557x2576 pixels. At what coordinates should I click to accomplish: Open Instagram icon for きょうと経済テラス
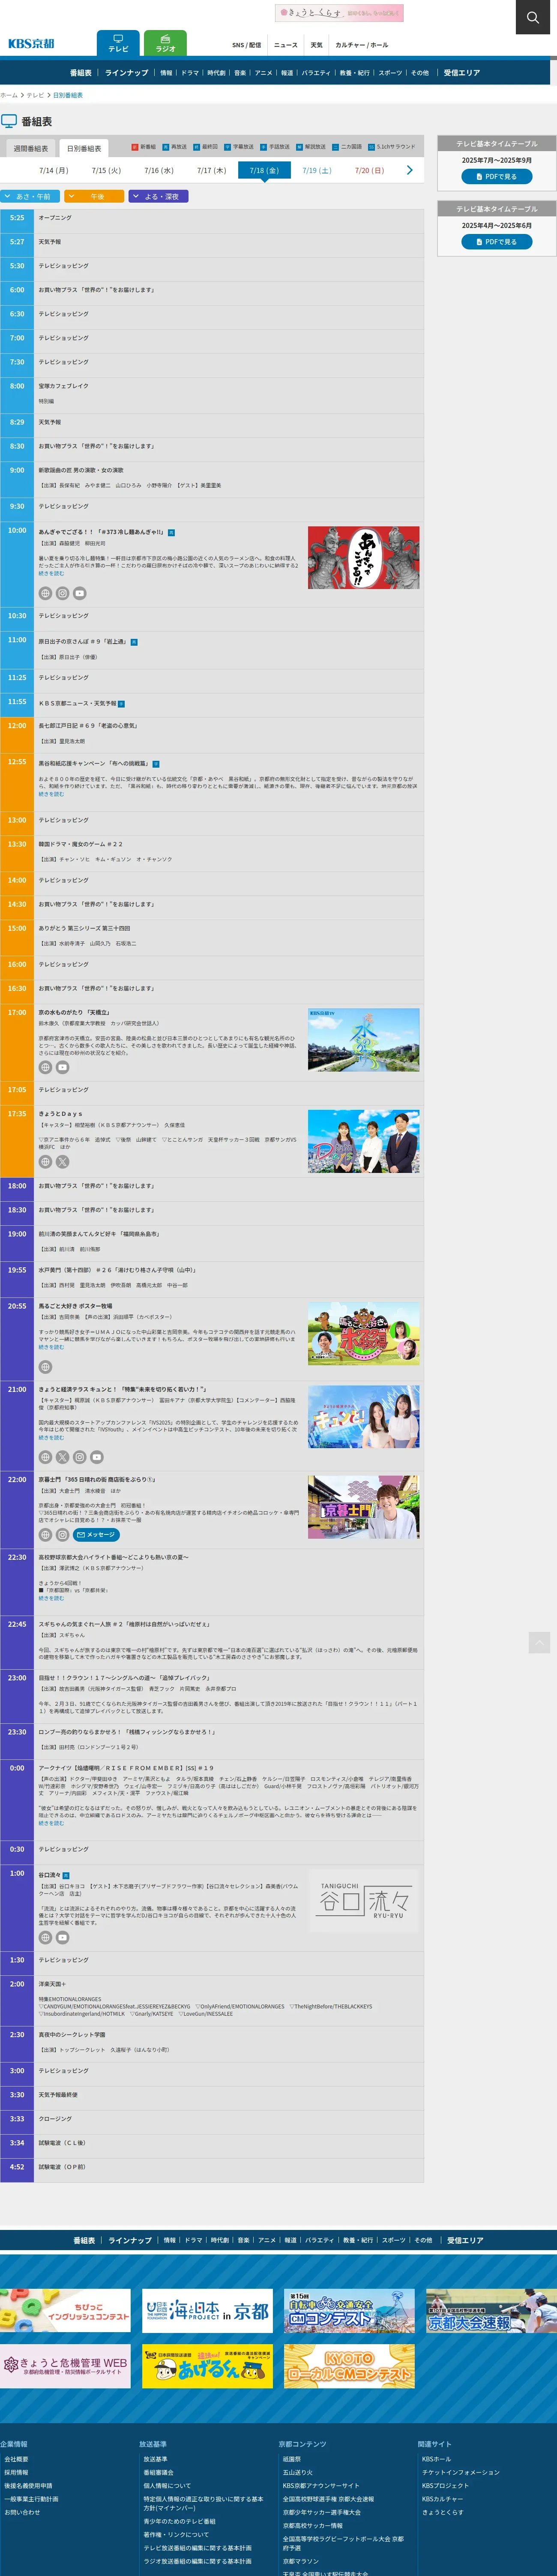click(x=80, y=1457)
